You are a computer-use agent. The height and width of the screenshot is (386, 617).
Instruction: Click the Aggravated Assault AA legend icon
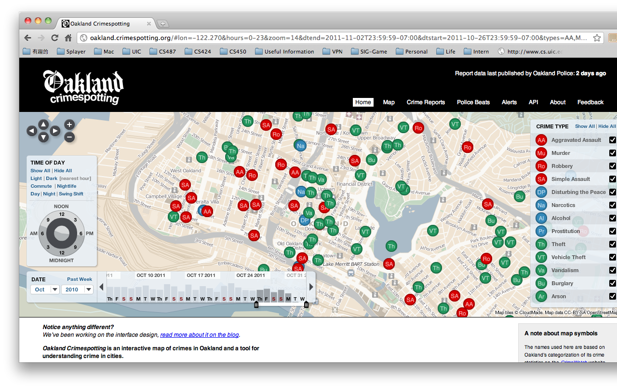point(541,140)
